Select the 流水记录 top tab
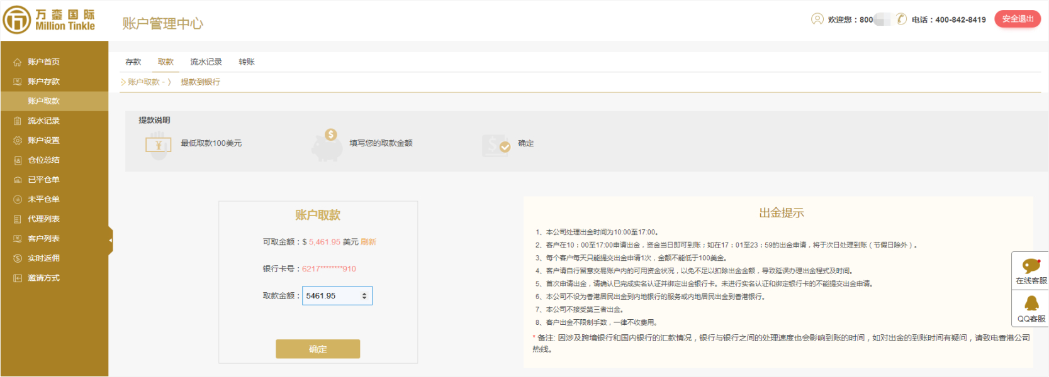This screenshot has width=1049, height=377. (206, 62)
